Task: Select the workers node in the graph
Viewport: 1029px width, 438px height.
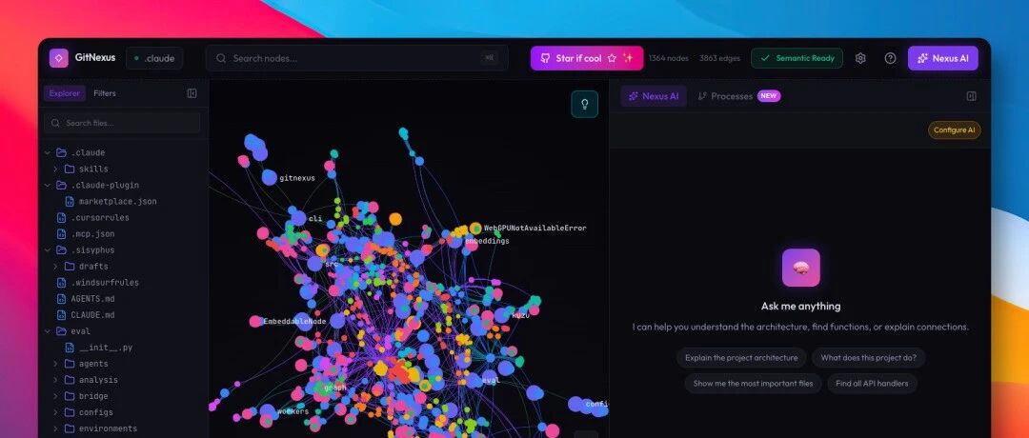Action: pos(267,411)
